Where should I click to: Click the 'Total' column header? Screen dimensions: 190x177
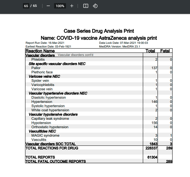(150, 51)
